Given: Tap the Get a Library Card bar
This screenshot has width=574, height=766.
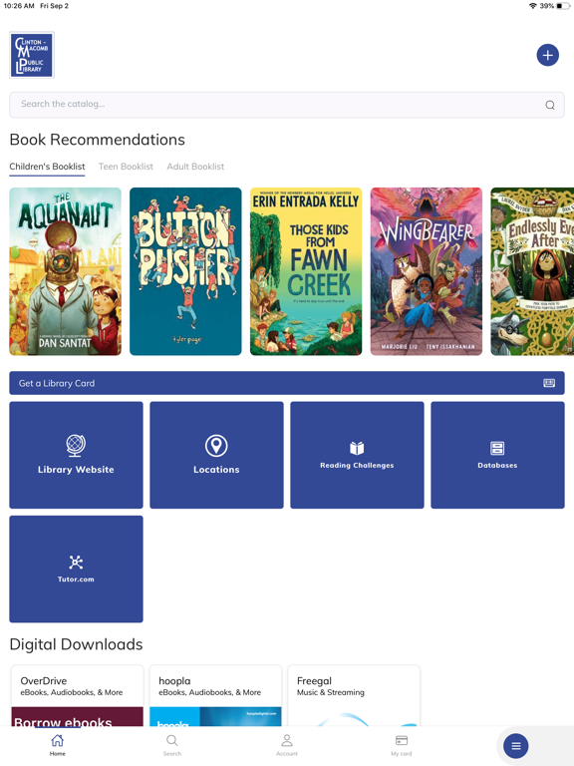Looking at the screenshot, I should click(287, 383).
